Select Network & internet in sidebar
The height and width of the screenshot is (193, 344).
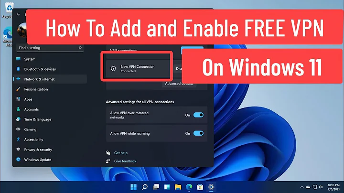(51, 79)
